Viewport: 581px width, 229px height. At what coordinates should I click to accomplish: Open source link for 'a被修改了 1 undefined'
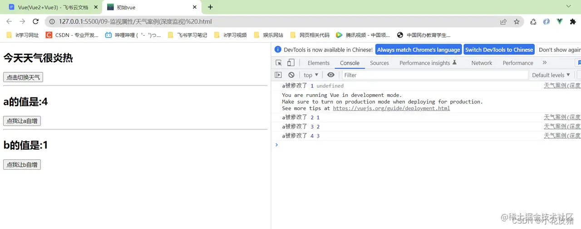point(562,86)
